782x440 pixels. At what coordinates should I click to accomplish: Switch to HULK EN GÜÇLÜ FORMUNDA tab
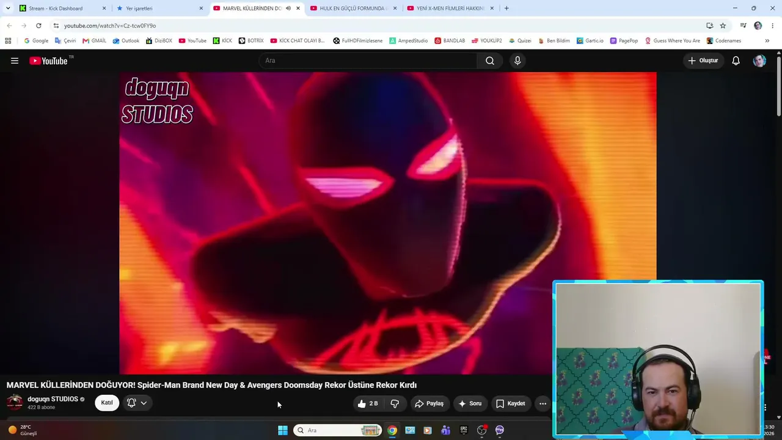pyautogui.click(x=353, y=9)
